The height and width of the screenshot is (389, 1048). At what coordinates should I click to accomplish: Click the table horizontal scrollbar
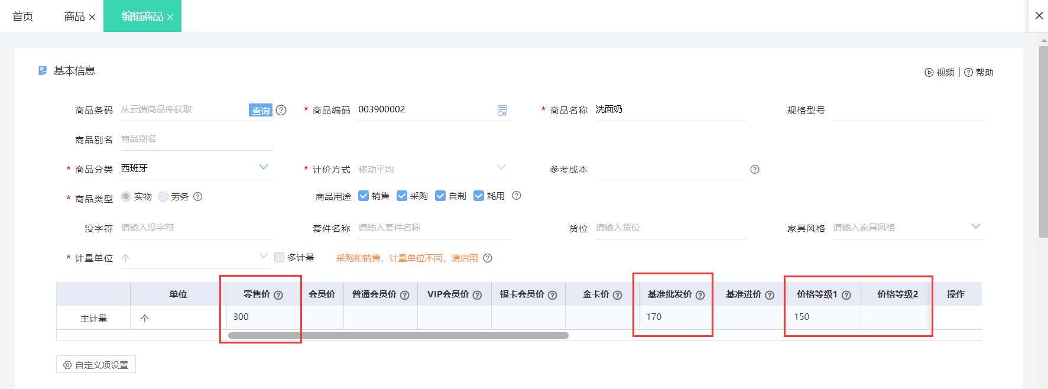(x=398, y=335)
